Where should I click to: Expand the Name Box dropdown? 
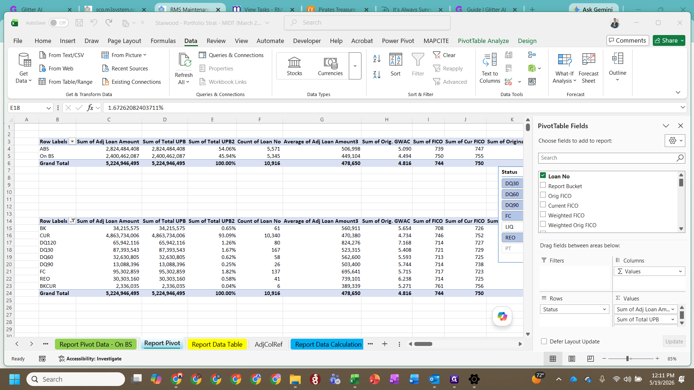pyautogui.click(x=49, y=108)
